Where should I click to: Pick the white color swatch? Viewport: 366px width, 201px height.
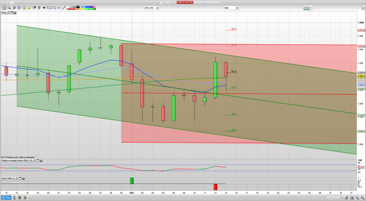click(68, 7)
